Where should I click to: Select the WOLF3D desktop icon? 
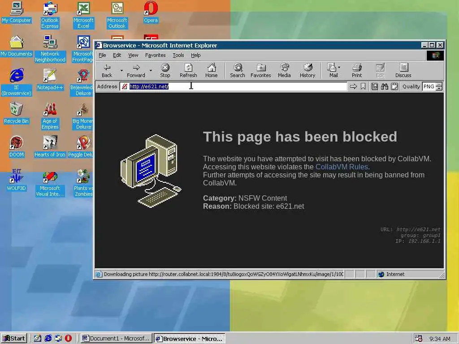point(17,180)
